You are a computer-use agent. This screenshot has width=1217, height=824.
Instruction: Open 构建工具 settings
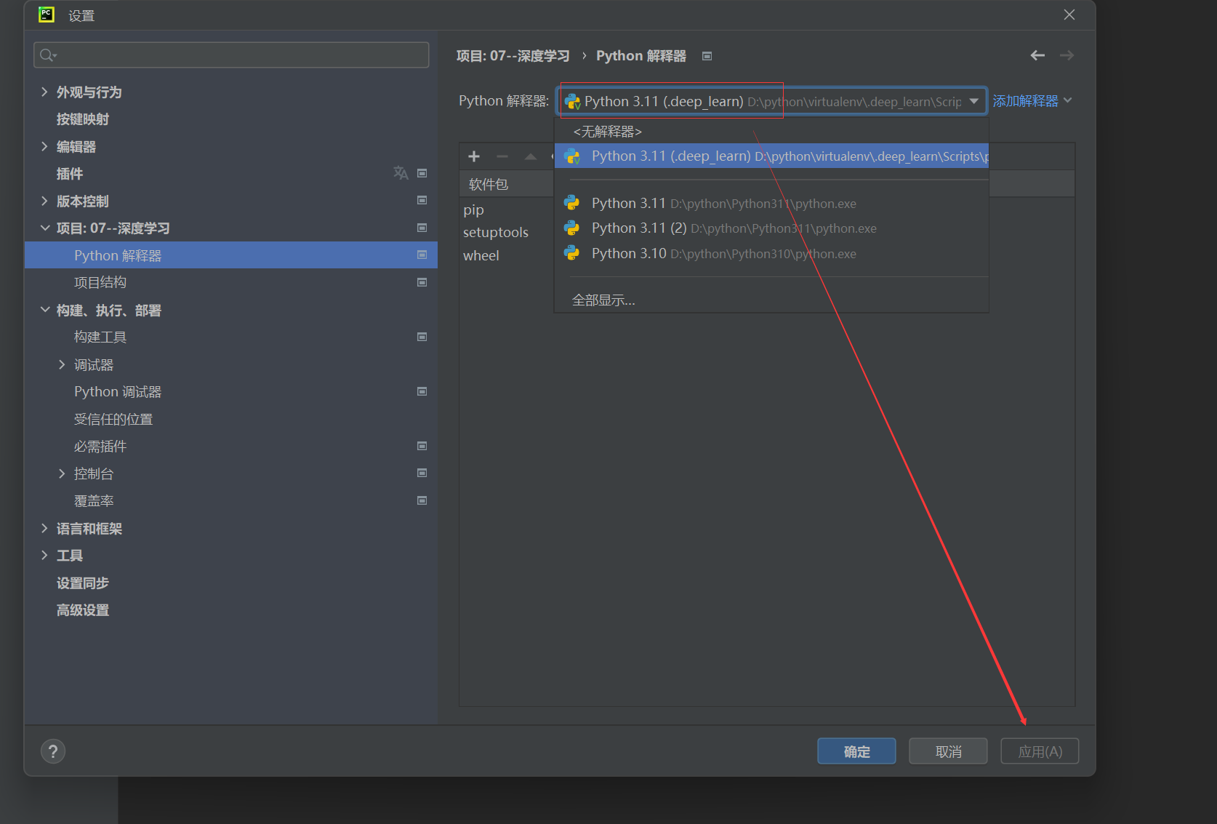(100, 337)
